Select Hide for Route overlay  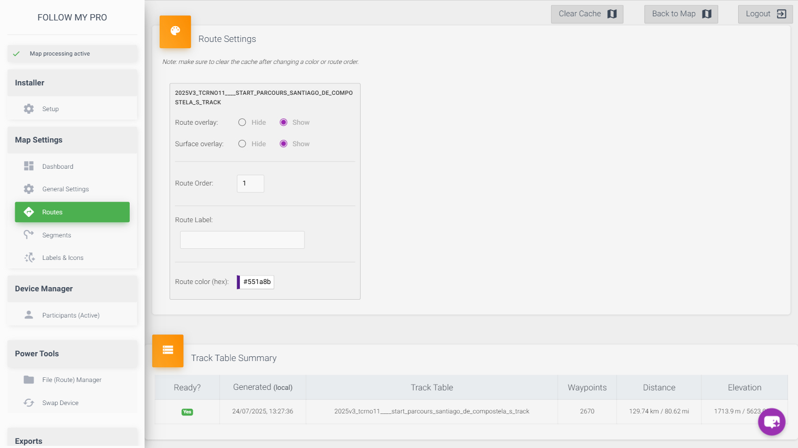tap(242, 123)
